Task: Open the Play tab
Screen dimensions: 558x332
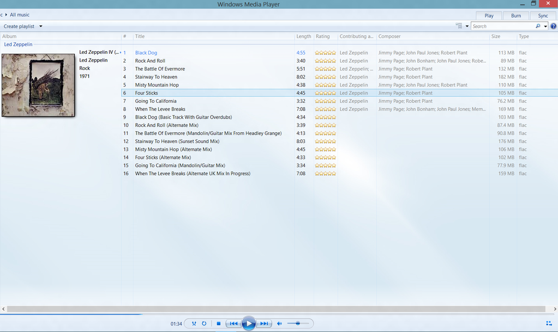Action: coord(488,15)
